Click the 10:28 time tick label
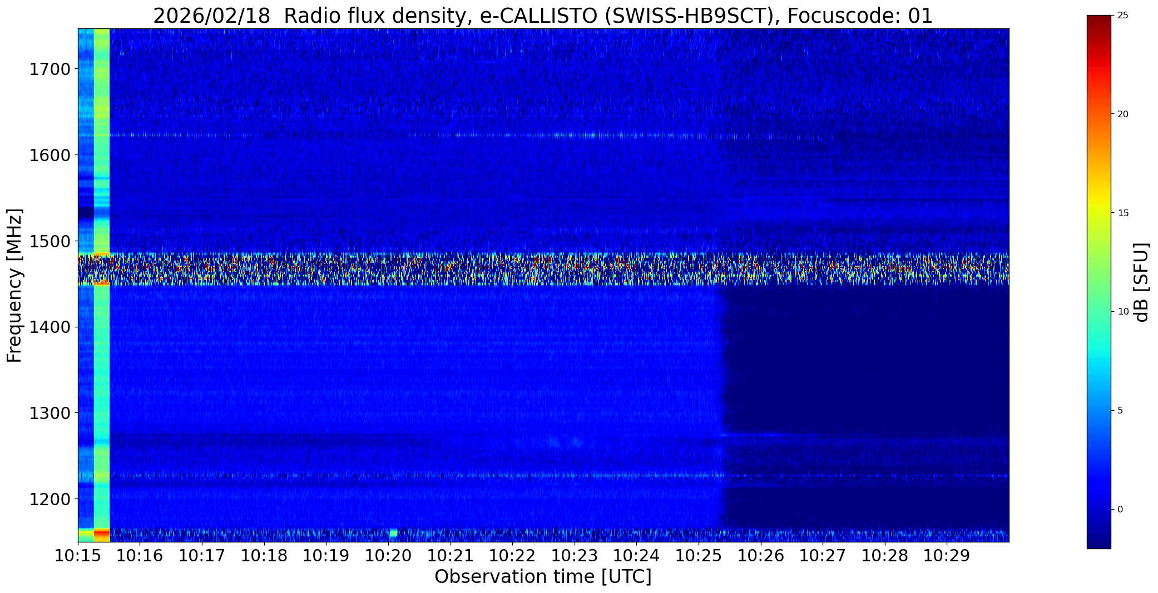 (x=885, y=555)
